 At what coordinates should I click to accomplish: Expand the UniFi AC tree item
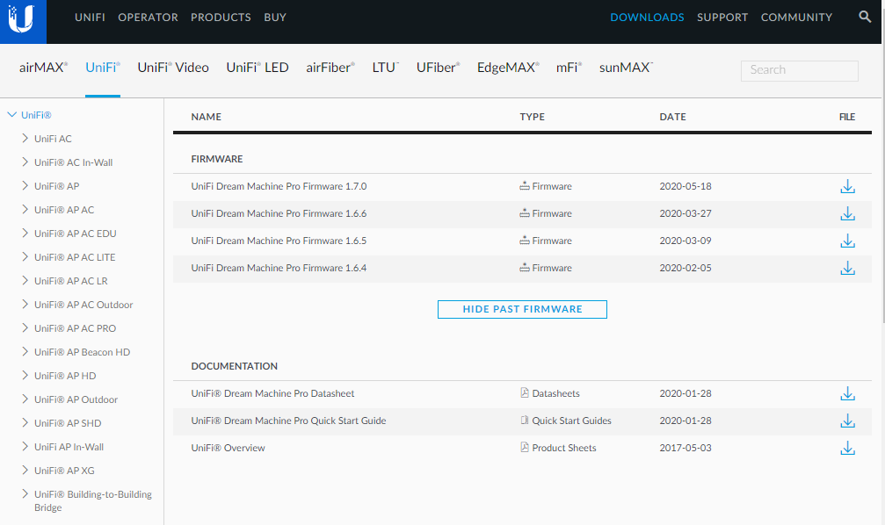(x=25, y=139)
